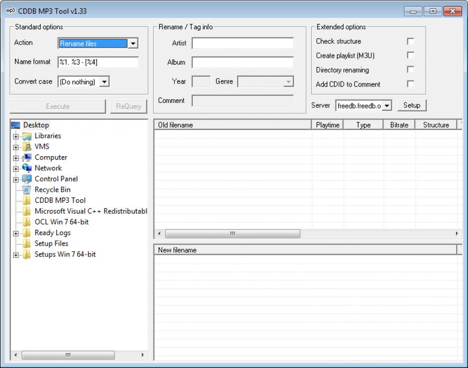The image size is (468, 368).
Task: Select CDDB MP3 Tool folder label
Action: (60, 200)
